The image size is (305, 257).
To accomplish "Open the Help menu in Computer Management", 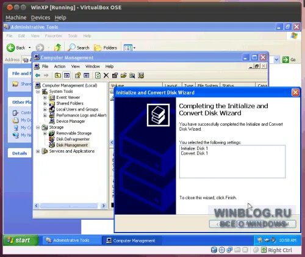I will (109, 67).
